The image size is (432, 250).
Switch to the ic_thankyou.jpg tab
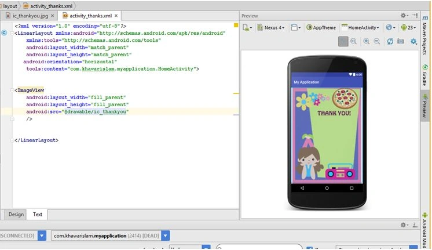point(30,16)
